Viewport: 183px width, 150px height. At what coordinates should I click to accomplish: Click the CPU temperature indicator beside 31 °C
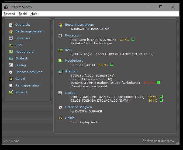pyautogui.click(x=133, y=39)
